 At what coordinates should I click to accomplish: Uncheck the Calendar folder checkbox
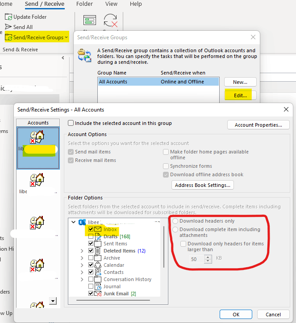91,265
